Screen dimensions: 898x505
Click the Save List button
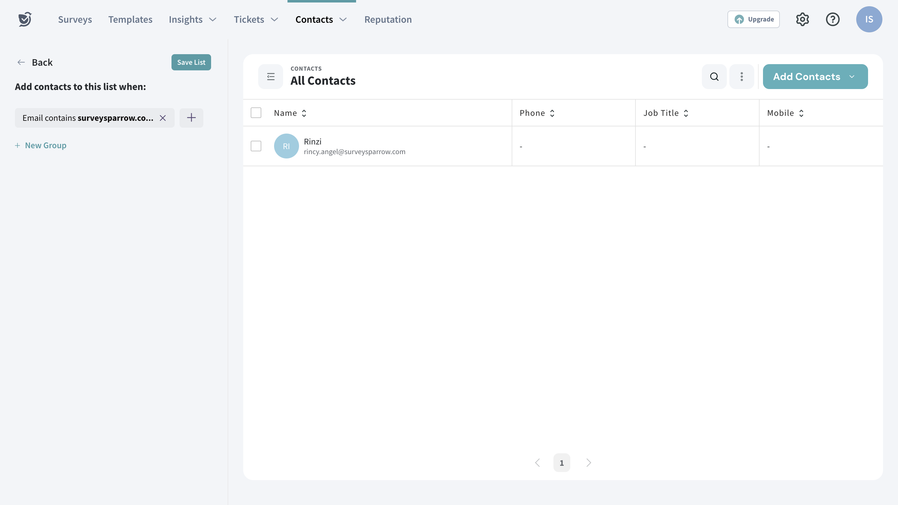(191, 62)
